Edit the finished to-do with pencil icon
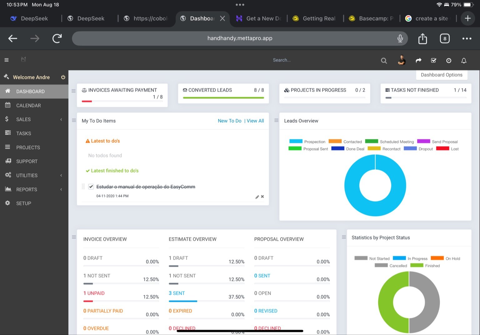The height and width of the screenshot is (335, 480). (257, 197)
